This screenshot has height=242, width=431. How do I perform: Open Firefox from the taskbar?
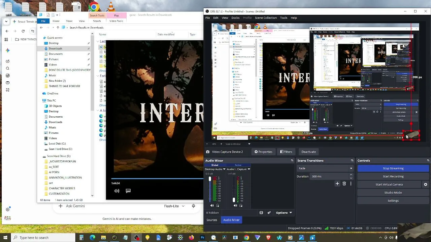191,238
